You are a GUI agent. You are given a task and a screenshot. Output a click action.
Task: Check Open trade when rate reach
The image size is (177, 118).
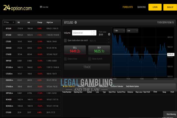point(65,41)
